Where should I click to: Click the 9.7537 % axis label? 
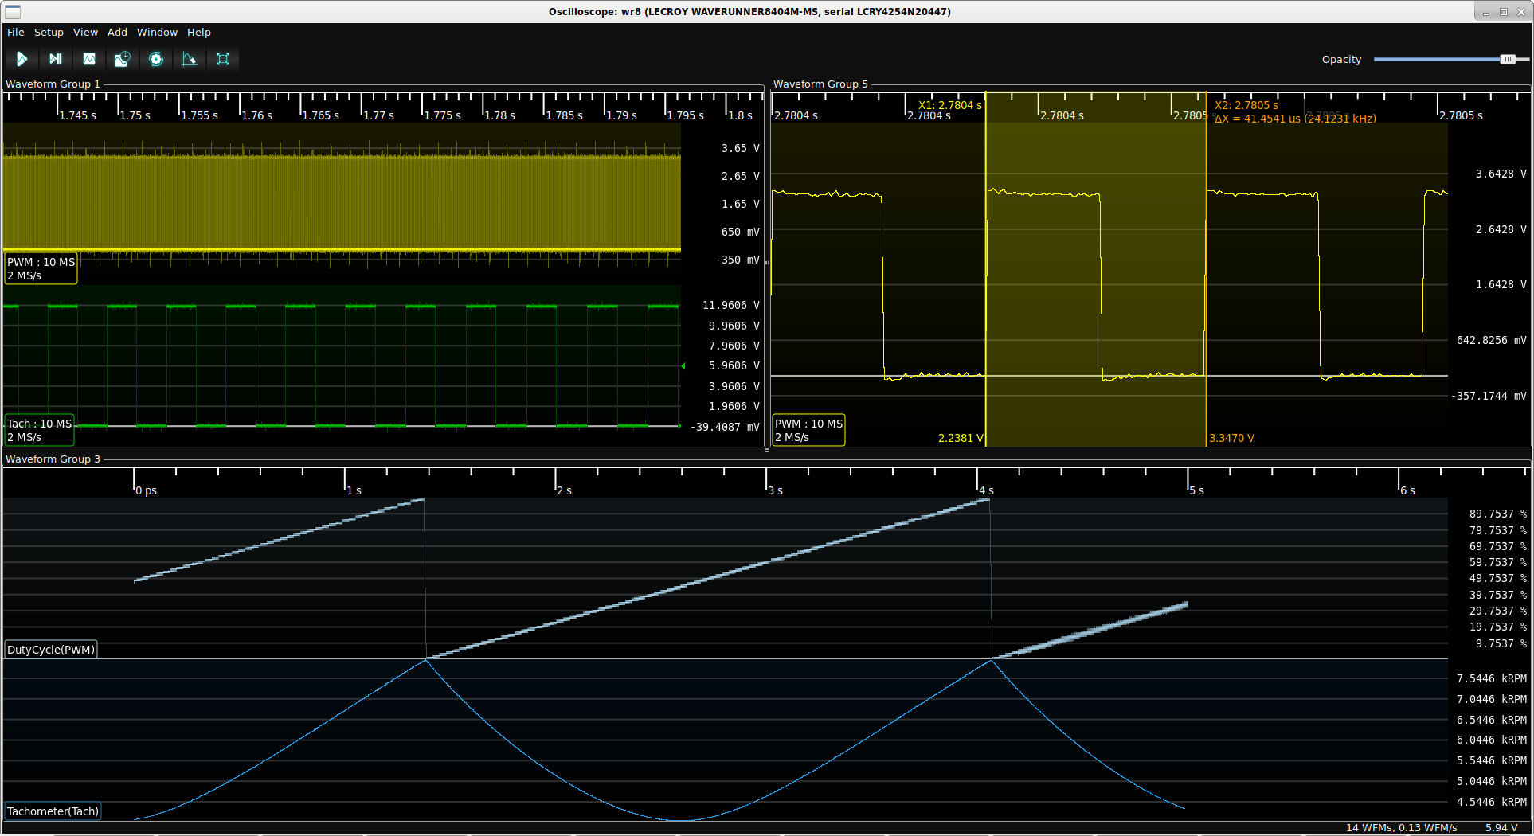[x=1501, y=643]
